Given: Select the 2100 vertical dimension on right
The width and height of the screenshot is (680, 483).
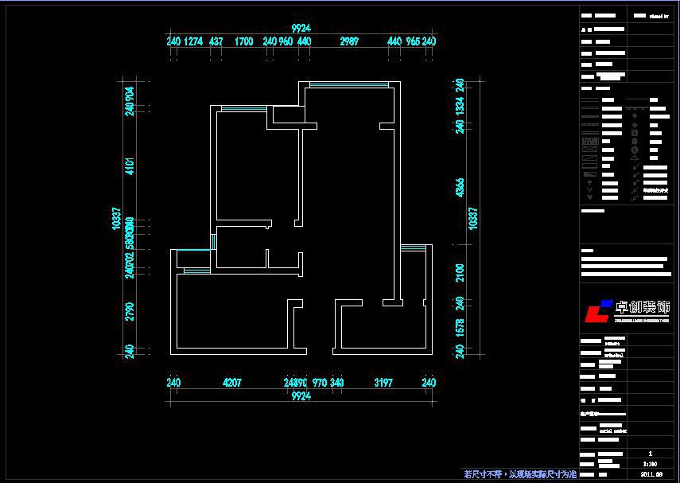Looking at the screenshot, I should (459, 272).
